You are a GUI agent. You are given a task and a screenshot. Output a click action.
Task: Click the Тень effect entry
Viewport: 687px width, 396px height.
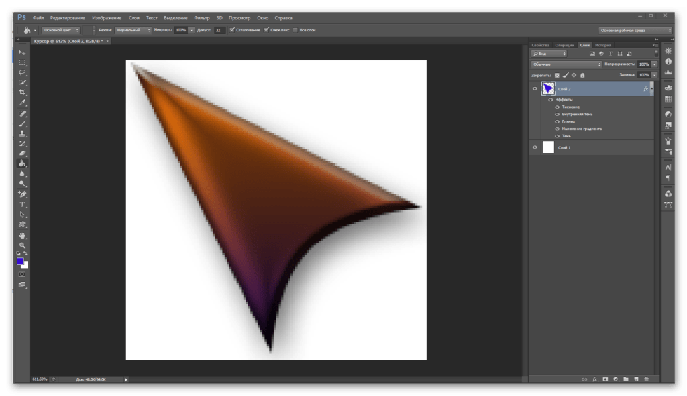point(566,136)
